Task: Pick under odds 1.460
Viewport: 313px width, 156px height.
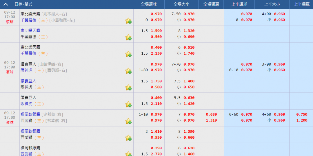Action: [189, 154]
